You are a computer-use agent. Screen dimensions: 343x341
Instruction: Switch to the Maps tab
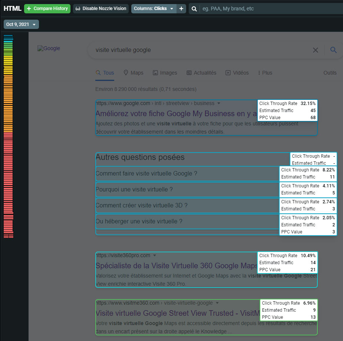click(x=133, y=73)
